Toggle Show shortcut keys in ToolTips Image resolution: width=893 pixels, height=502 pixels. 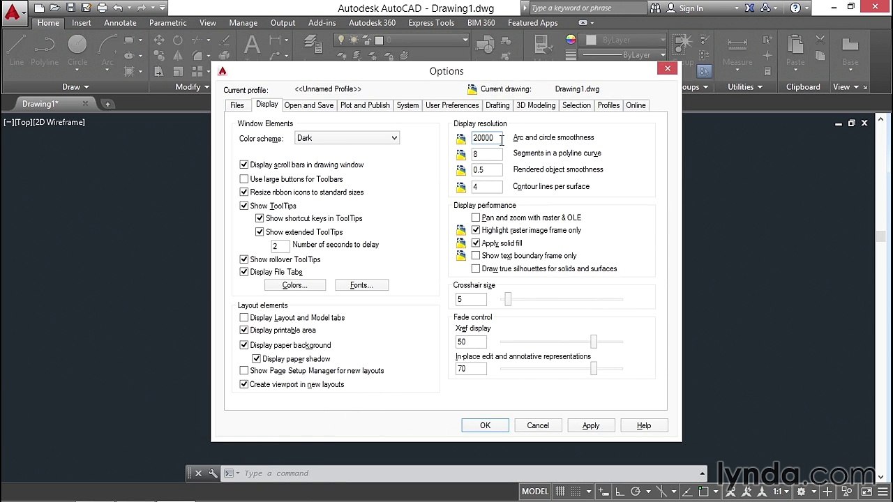point(260,218)
